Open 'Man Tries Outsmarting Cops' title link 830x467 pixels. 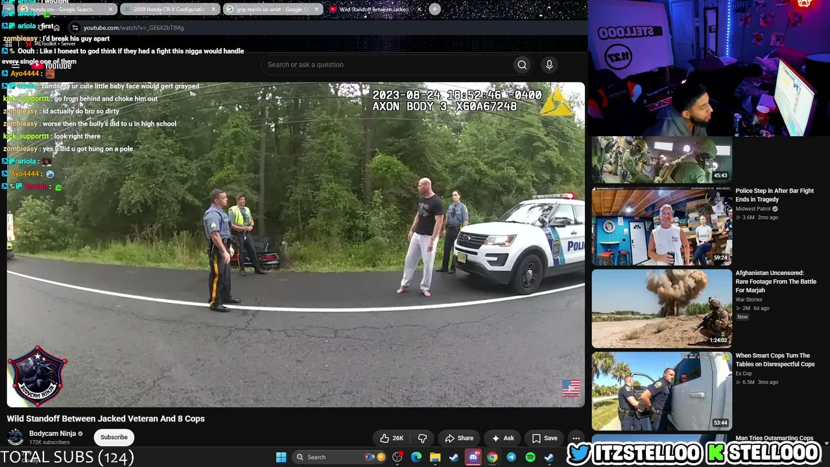pos(774,438)
